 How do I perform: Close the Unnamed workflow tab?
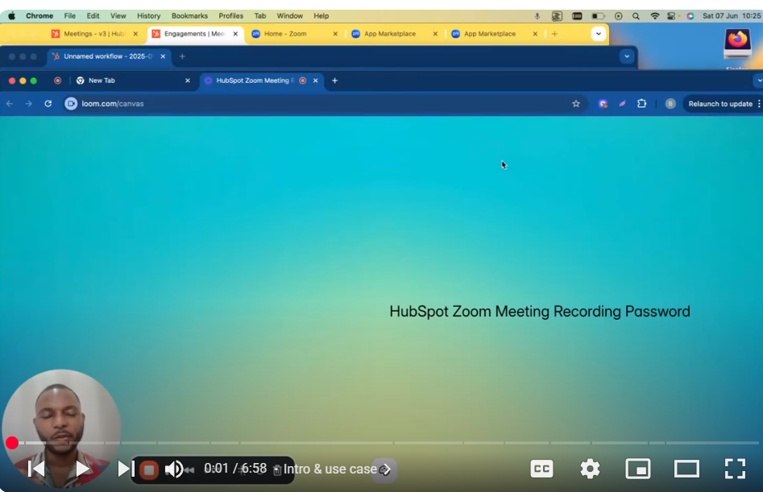tap(163, 56)
